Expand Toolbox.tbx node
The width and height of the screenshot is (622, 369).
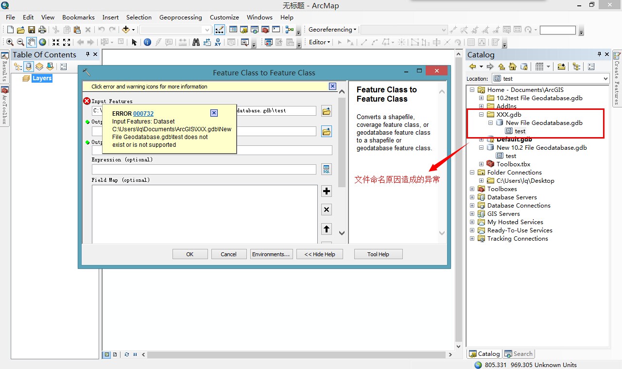click(x=481, y=164)
